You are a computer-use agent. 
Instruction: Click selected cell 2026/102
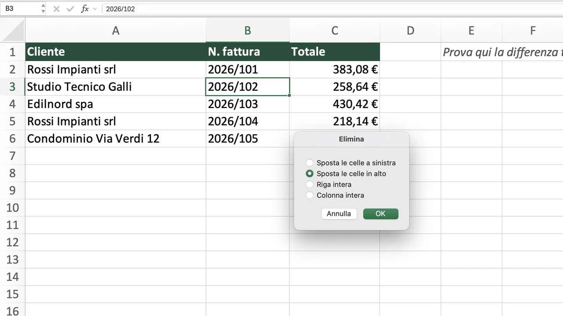click(x=248, y=86)
